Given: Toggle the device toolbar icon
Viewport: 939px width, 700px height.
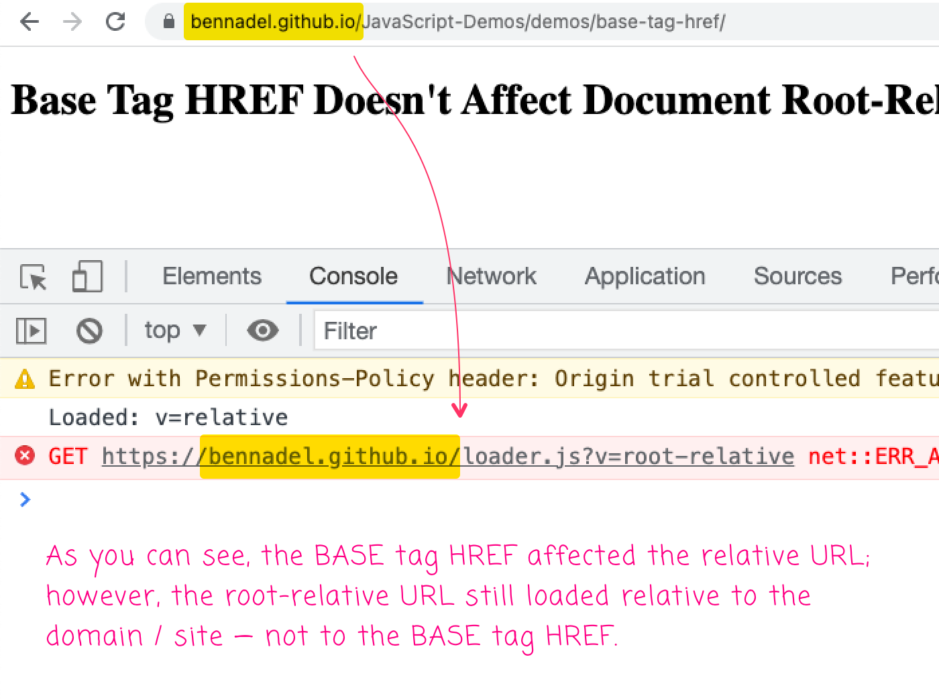Looking at the screenshot, I should [87, 277].
